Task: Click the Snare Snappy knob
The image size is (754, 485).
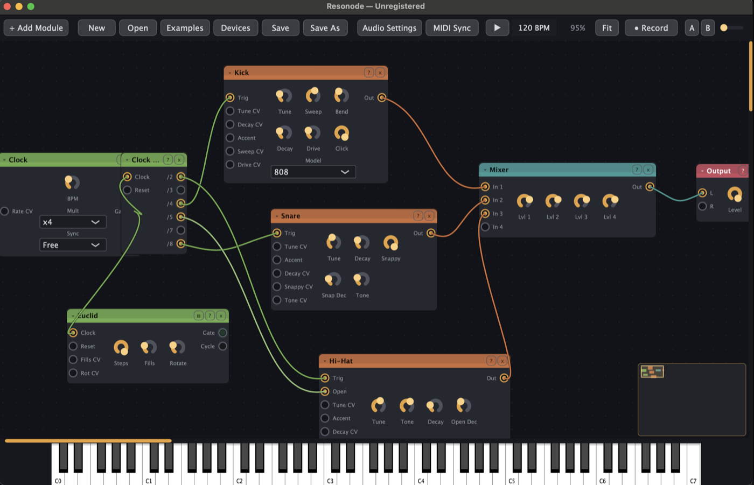Action: [x=390, y=243]
